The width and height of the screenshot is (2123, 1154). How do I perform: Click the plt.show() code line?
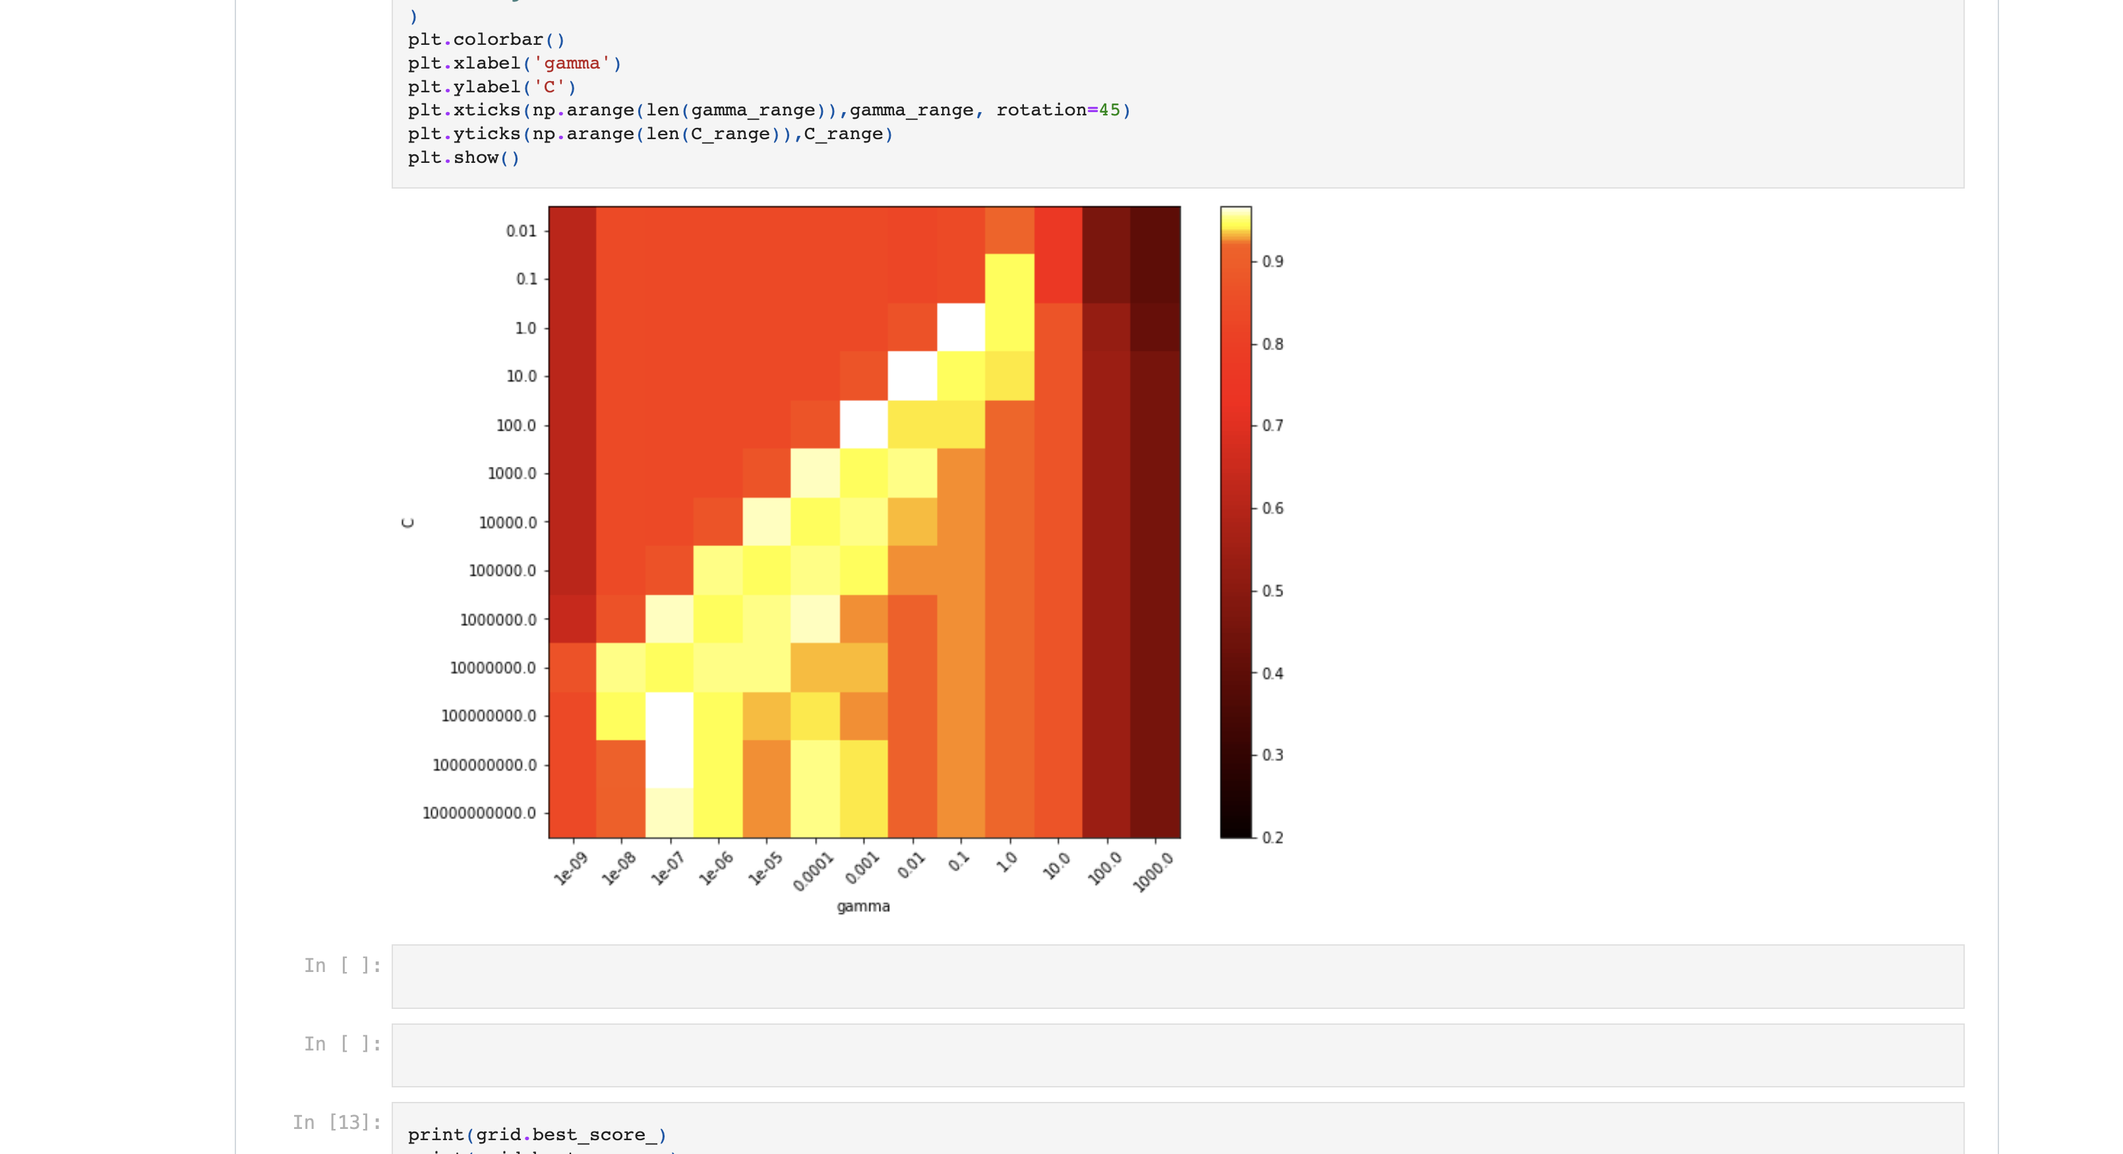pyautogui.click(x=463, y=158)
